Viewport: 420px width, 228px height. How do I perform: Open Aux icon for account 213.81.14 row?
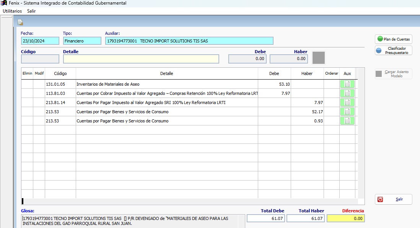pos(347,103)
